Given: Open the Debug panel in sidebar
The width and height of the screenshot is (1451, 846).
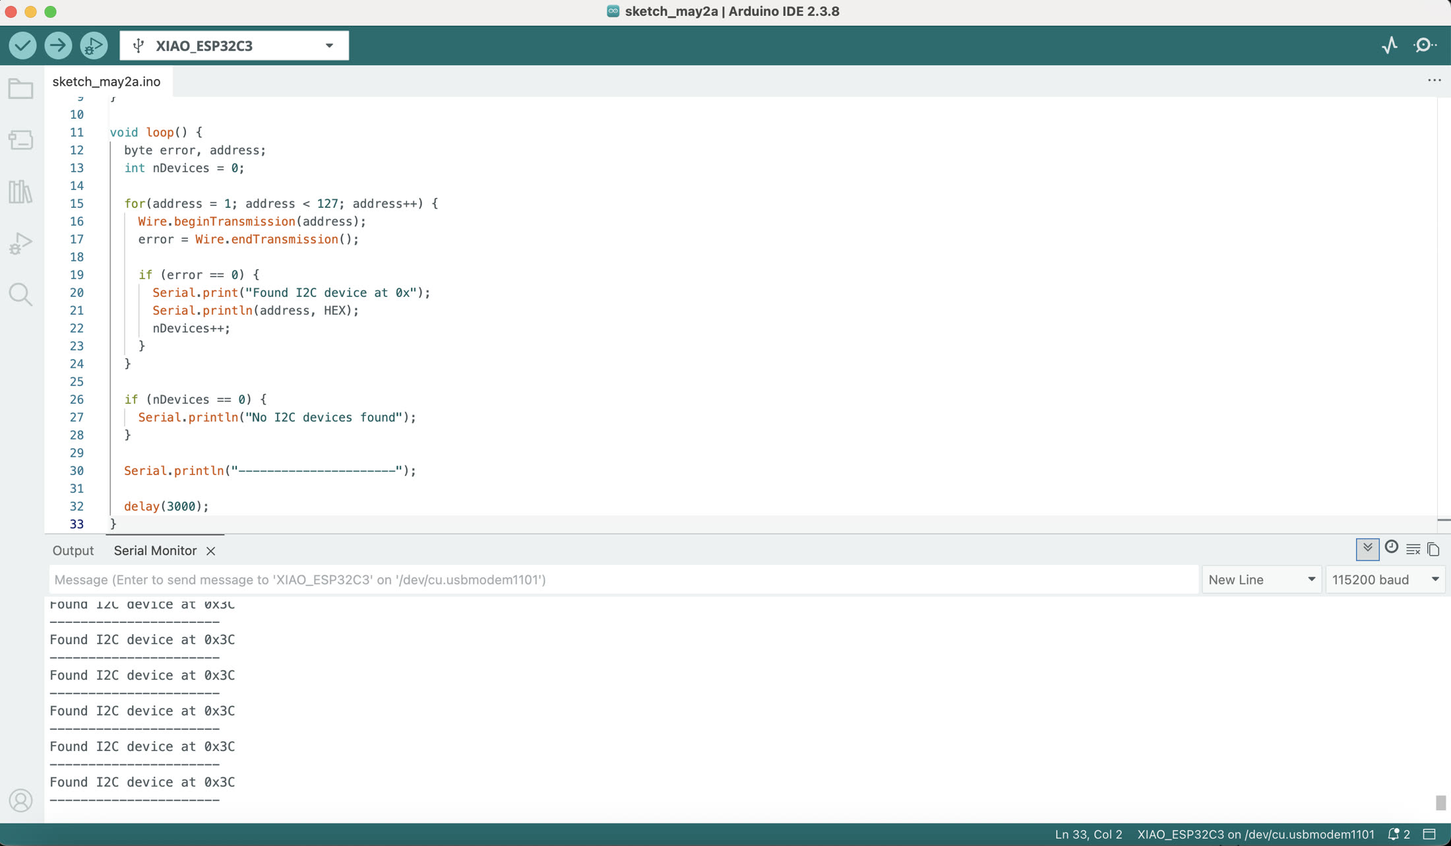Looking at the screenshot, I should click(x=21, y=243).
